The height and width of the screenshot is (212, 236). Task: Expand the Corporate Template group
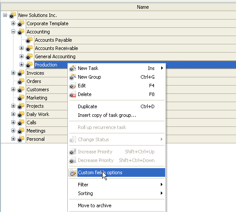pos(13,23)
